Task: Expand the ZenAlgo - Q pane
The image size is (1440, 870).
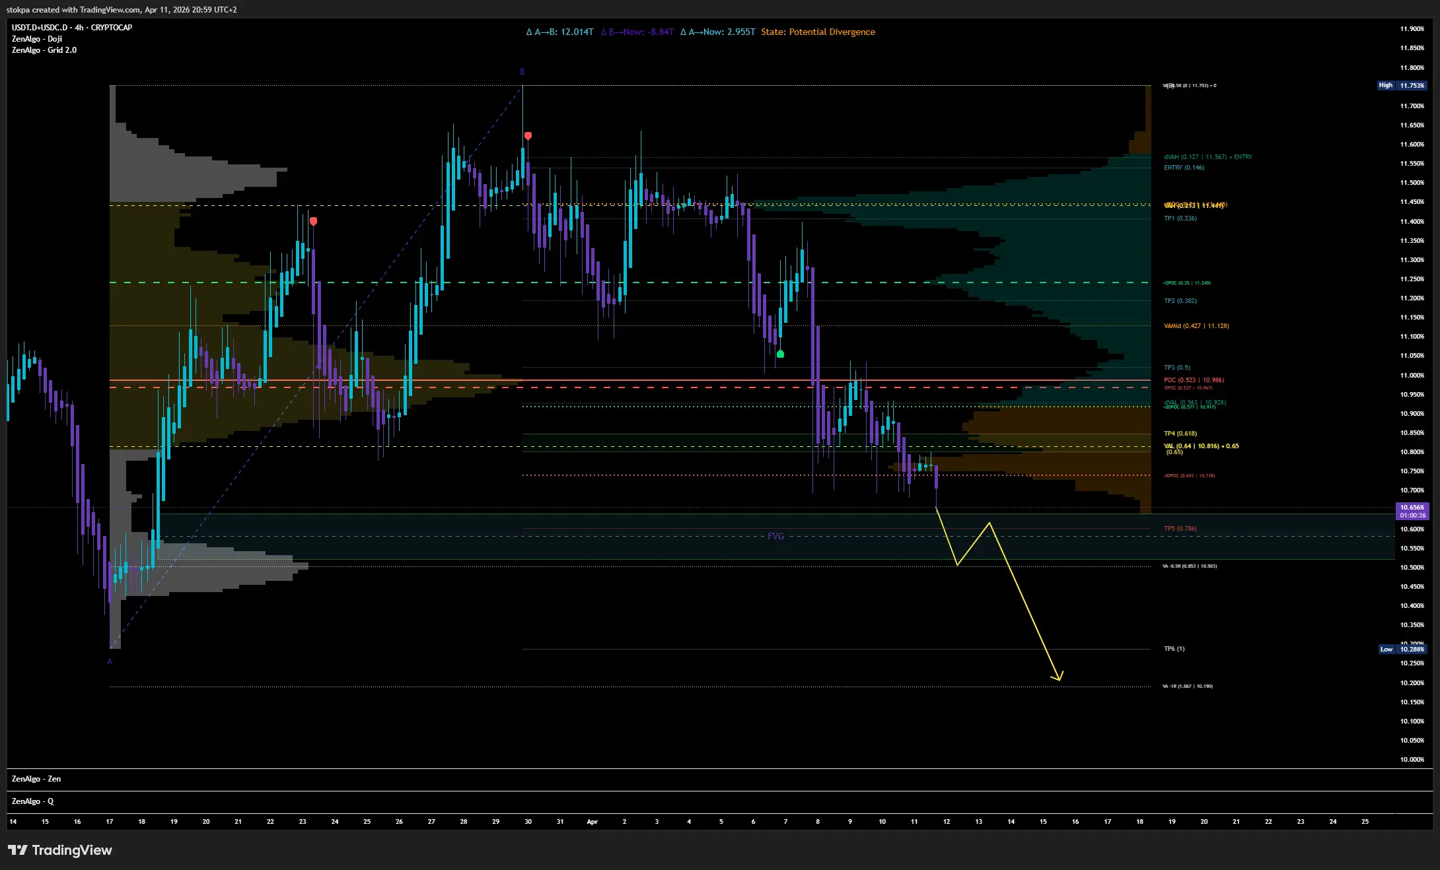Action: tap(33, 801)
